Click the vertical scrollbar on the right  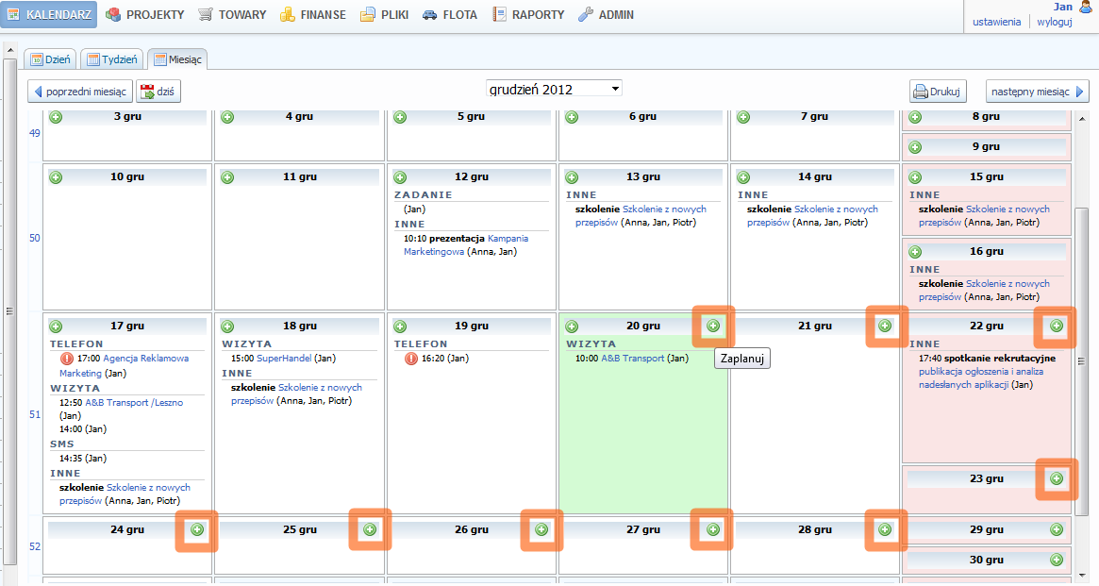pyautogui.click(x=1081, y=359)
